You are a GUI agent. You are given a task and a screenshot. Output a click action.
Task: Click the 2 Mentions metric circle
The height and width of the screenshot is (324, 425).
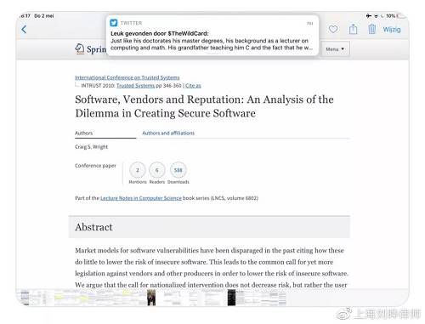(x=138, y=170)
